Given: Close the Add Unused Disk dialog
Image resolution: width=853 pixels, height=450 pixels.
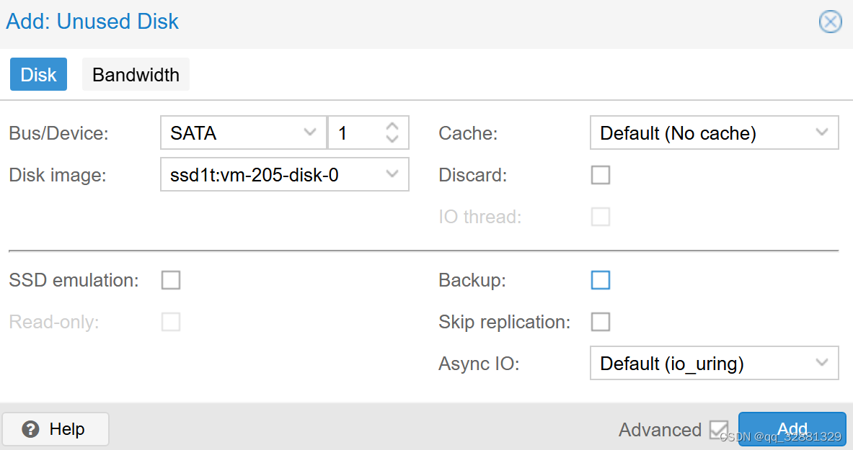Looking at the screenshot, I should click(x=830, y=22).
